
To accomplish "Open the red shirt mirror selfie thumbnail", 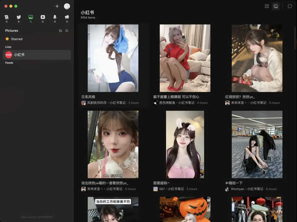I will coord(185,58).
